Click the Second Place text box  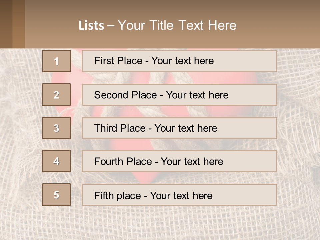point(179,95)
